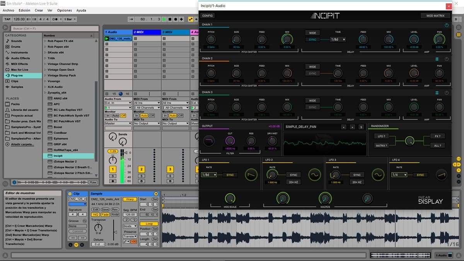Toggle the Chain 1 power button
The width and height of the screenshot is (464, 261).
coord(447,25)
